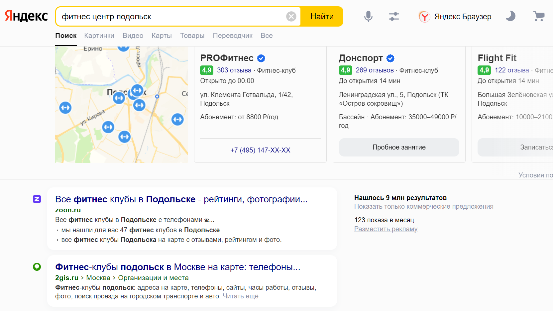The image size is (553, 311).
Task: Open the Flight Fit card title
Action: (x=497, y=58)
